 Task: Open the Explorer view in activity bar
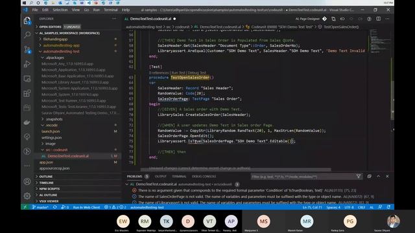pos(27,21)
